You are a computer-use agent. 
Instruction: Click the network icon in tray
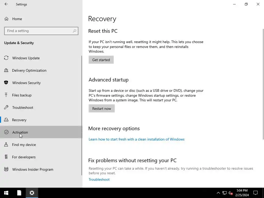(x=225, y=193)
